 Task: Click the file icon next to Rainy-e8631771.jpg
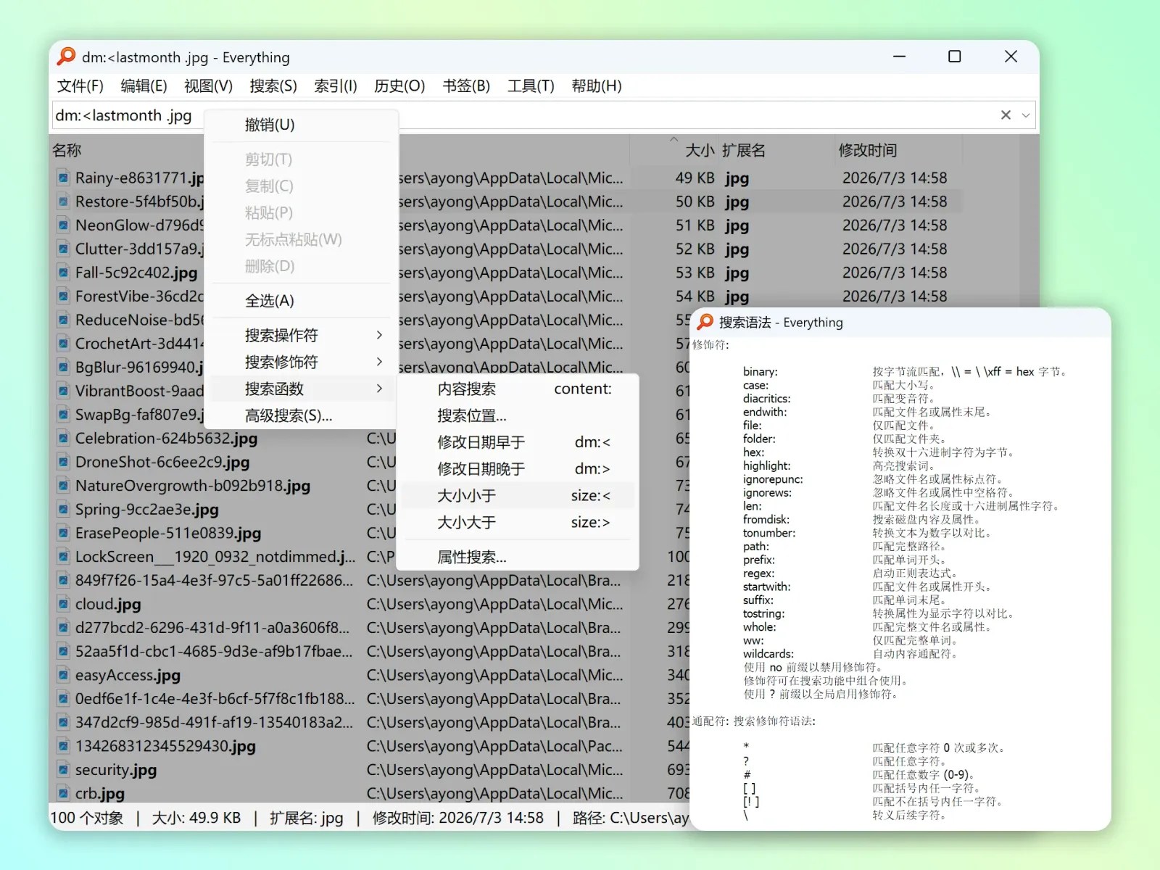64,178
